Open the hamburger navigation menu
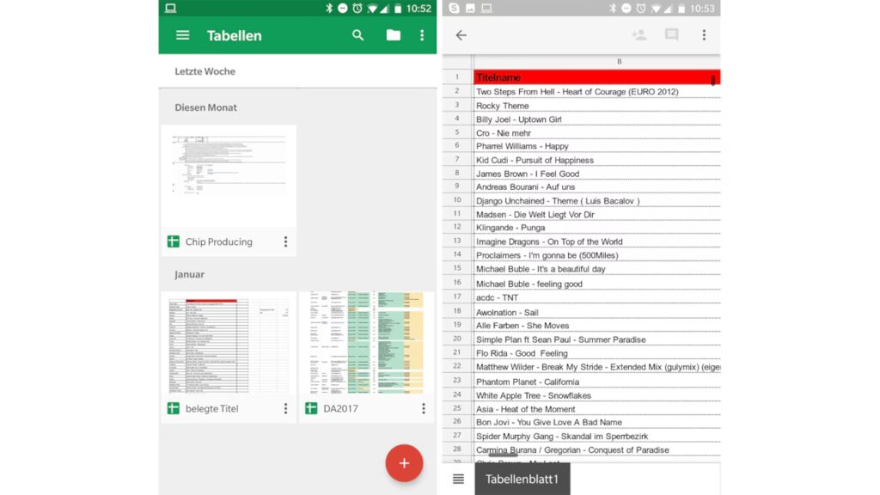The height and width of the screenshot is (495, 880). tap(182, 35)
